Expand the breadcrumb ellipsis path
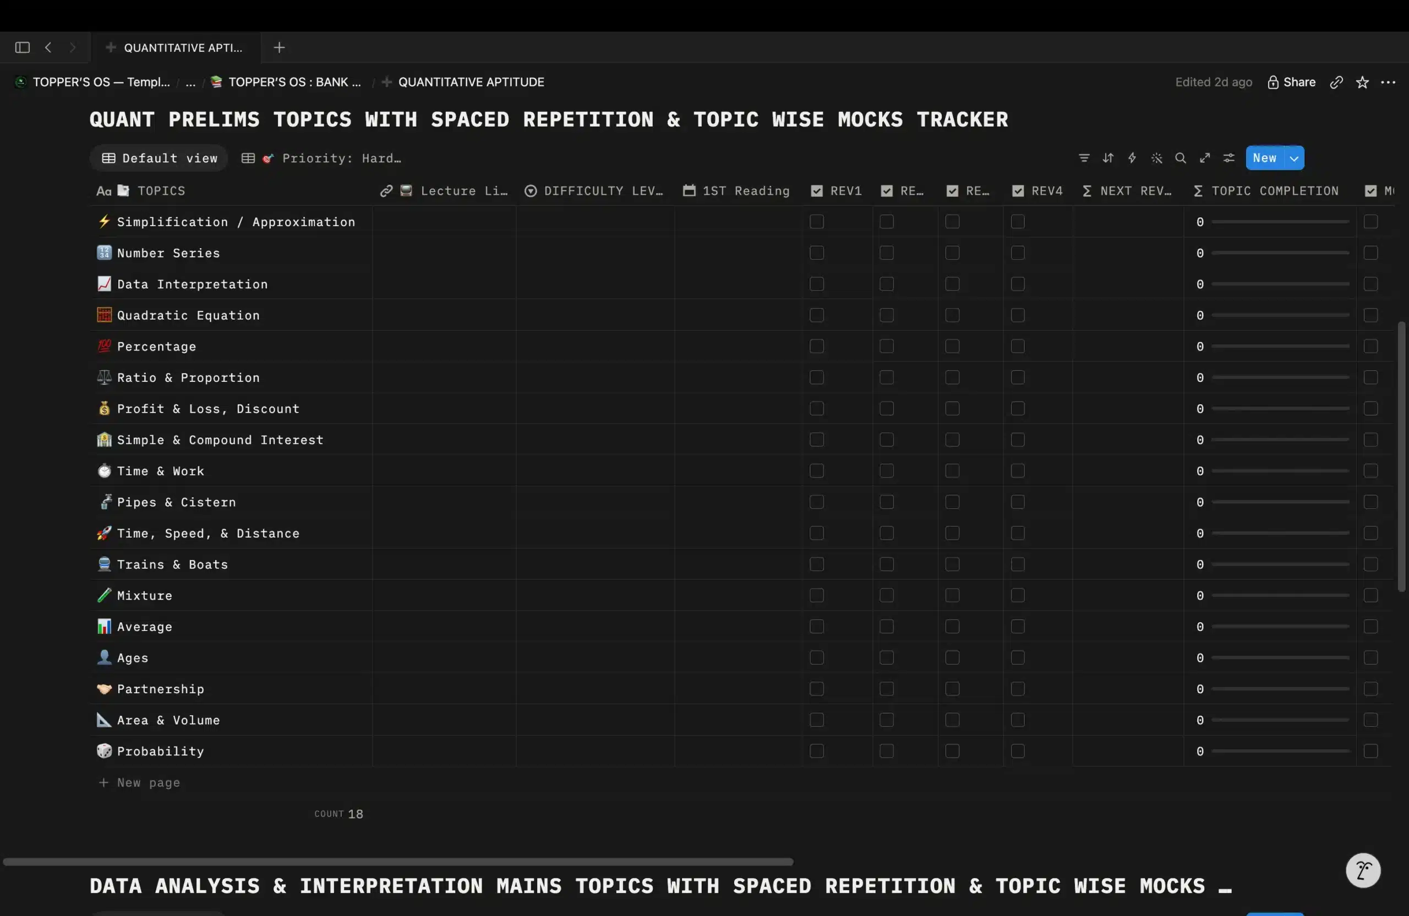Viewport: 1409px width, 916px height. (x=190, y=83)
